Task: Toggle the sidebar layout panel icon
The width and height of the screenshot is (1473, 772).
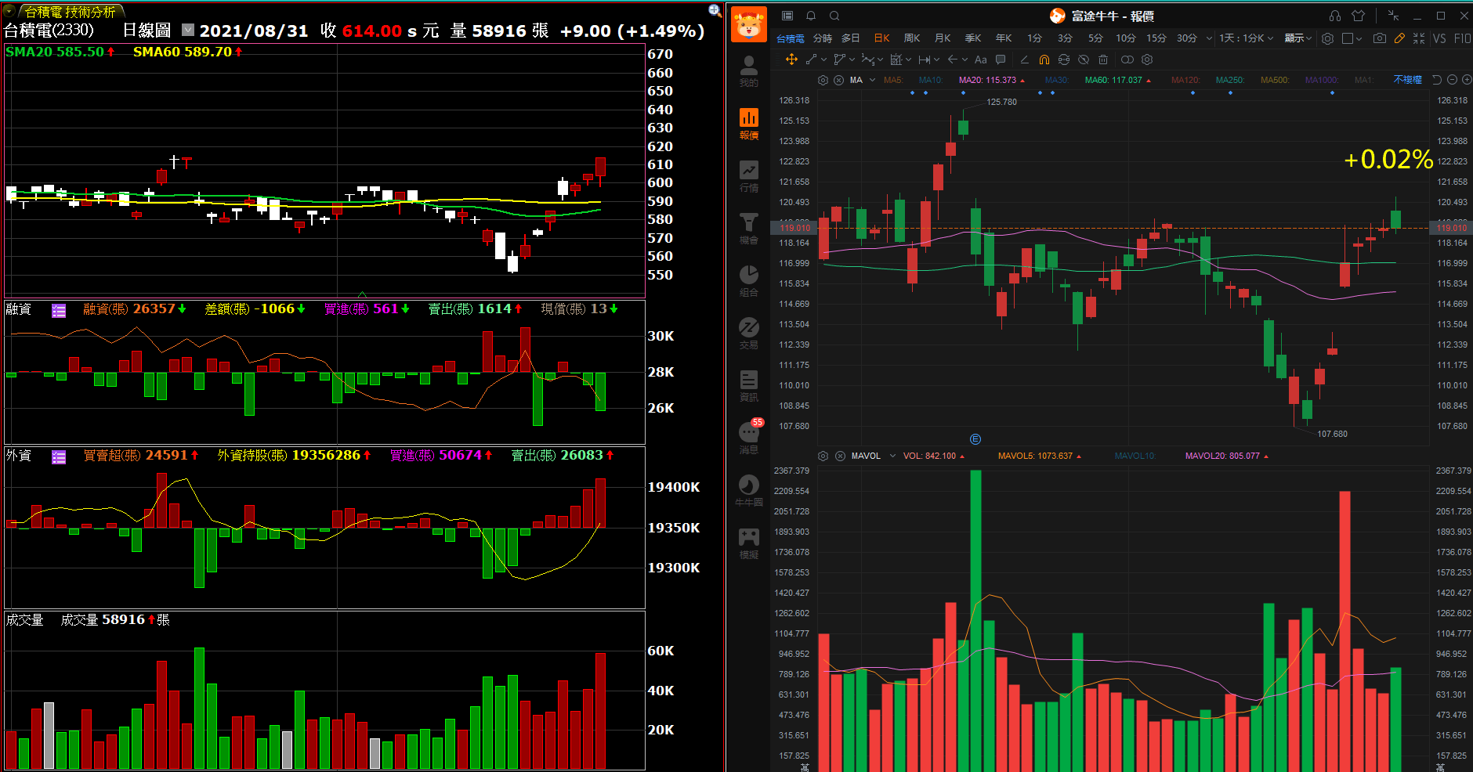Action: click(787, 16)
